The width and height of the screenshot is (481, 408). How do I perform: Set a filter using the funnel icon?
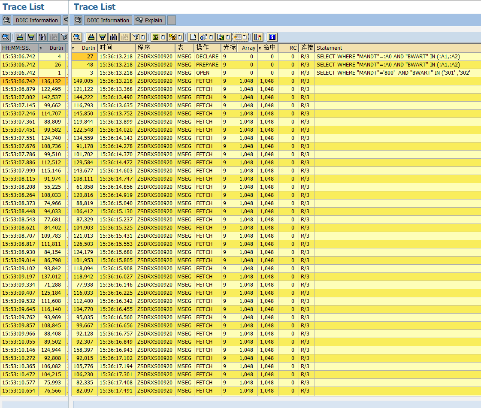pyautogui.click(x=136, y=37)
